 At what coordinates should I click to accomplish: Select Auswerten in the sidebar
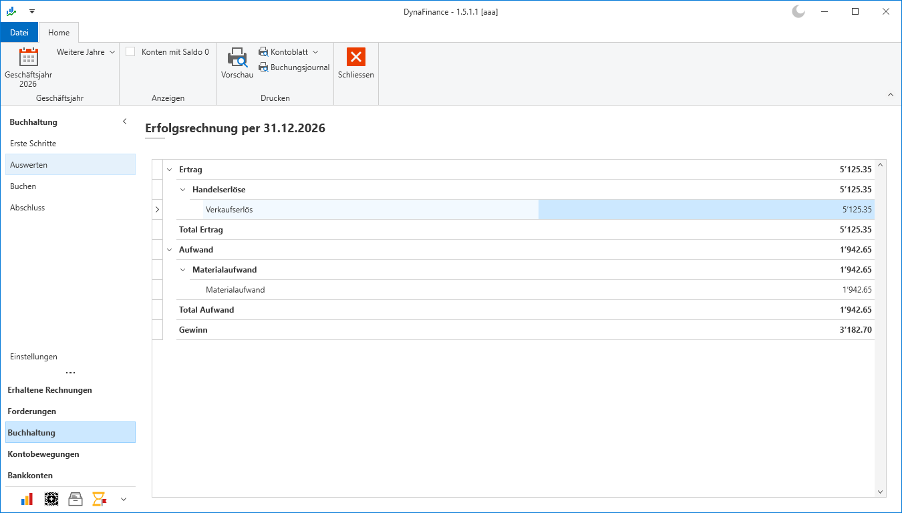tap(70, 165)
